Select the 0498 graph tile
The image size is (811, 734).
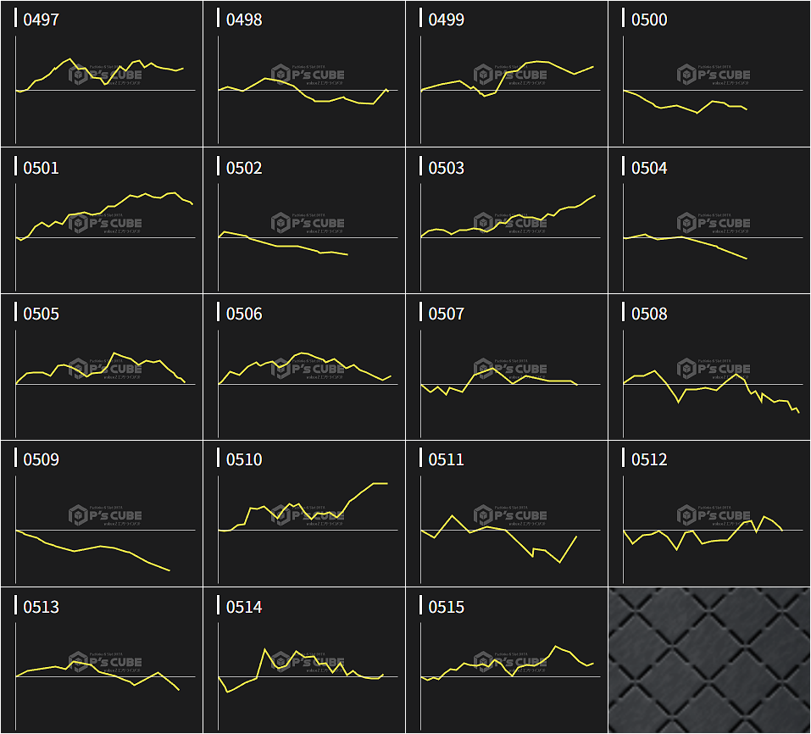(304, 75)
